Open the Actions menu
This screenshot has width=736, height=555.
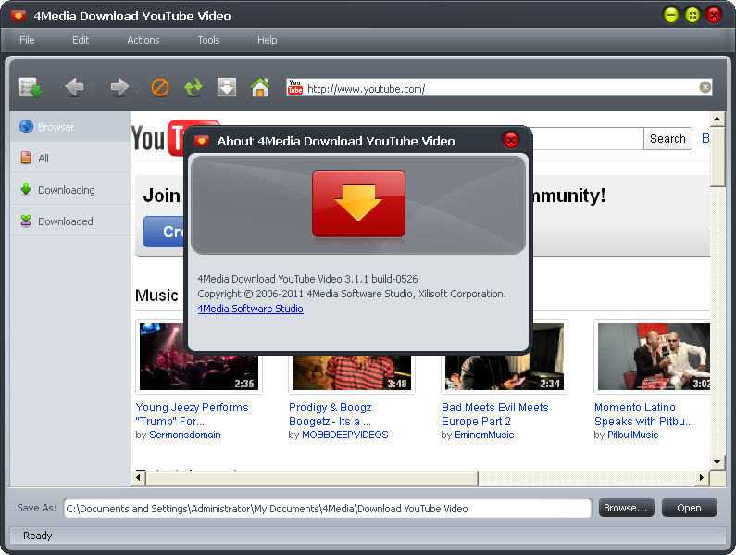(143, 40)
